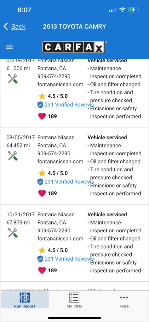The height and width of the screenshot is (322, 149).
Task: Tap fontananissan.com in 10/31/2017 record
Action: click(60, 238)
